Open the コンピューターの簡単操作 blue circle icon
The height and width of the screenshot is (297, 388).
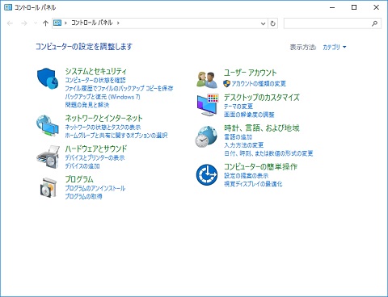[x=207, y=175]
